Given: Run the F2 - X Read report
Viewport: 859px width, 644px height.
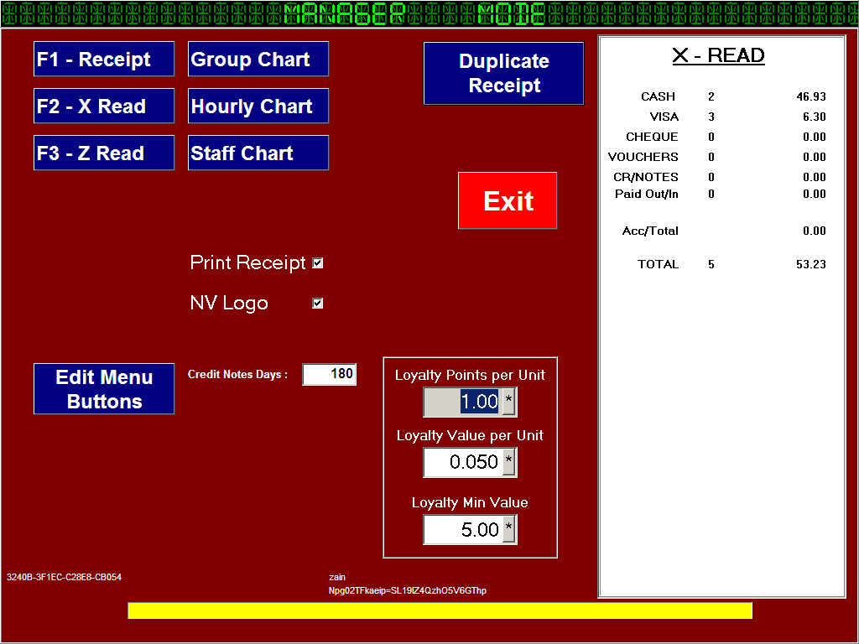Looking at the screenshot, I should click(x=104, y=106).
